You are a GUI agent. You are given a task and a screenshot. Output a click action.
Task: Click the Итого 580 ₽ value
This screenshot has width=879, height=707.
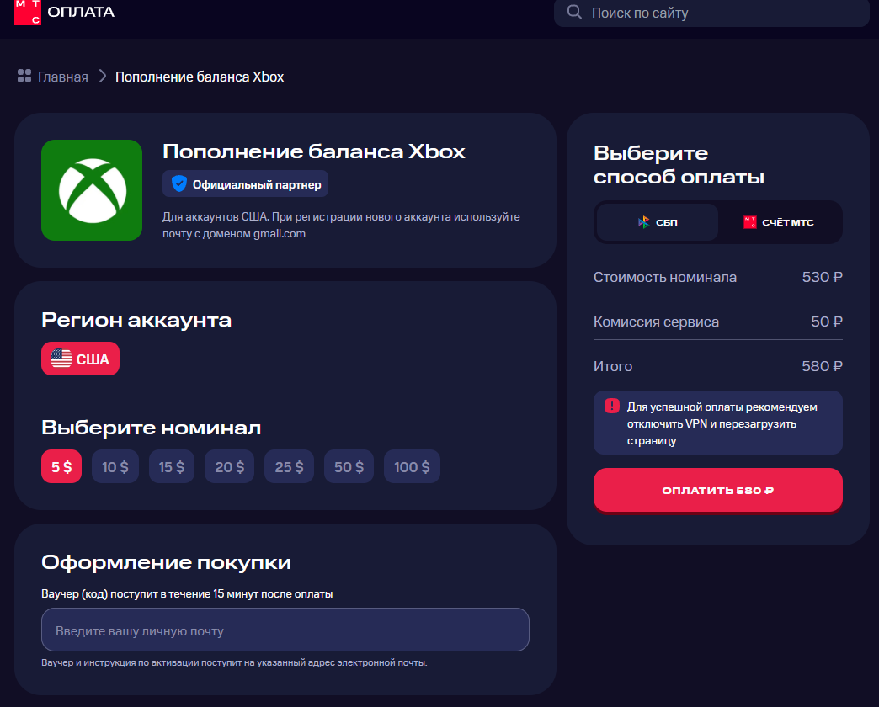[822, 366]
